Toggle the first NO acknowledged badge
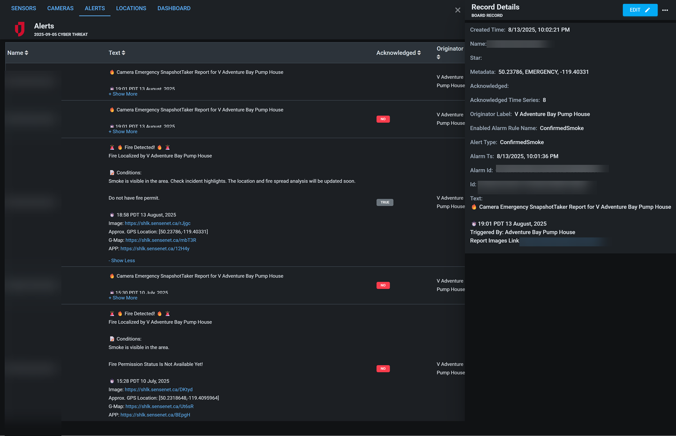Screen dimensions: 676x436 (x=383, y=119)
